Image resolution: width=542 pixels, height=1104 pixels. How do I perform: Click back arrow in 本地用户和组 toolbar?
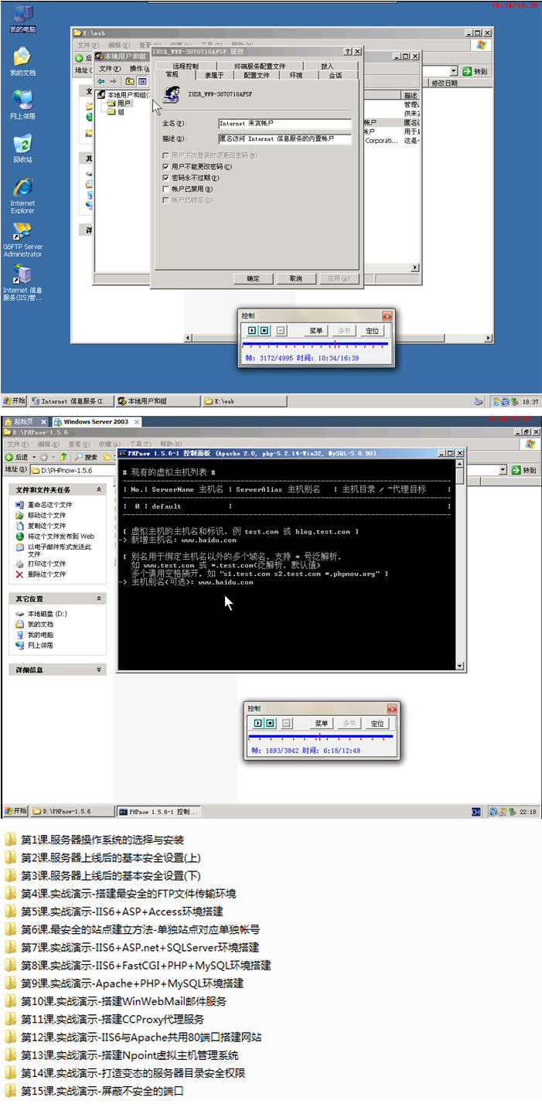[x=101, y=81]
